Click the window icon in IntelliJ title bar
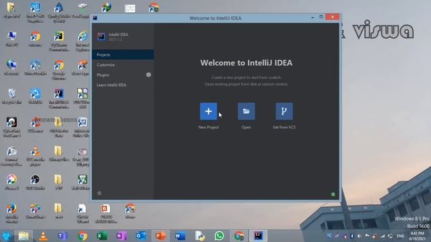The height and width of the screenshot is (242, 431). [95, 18]
